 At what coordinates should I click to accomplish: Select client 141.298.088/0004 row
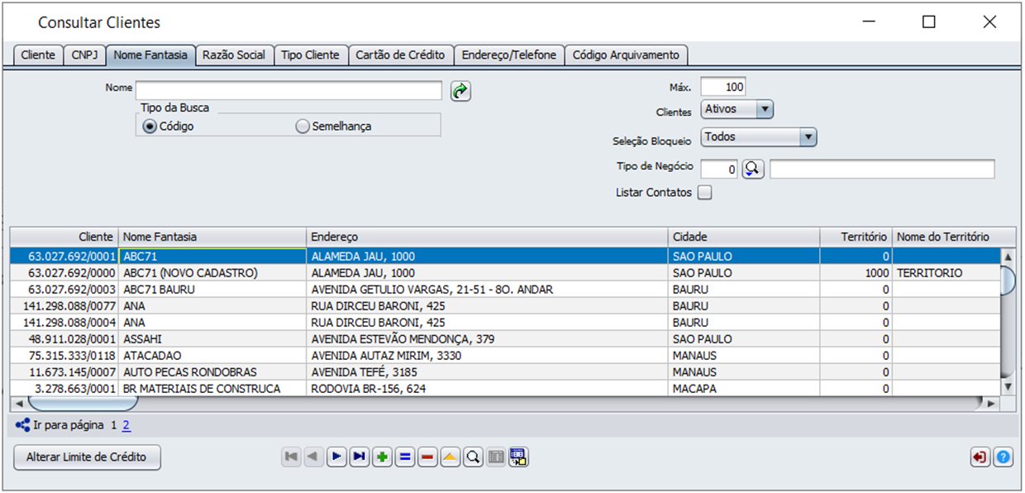pos(505,323)
